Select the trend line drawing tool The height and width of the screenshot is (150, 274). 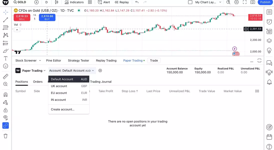click(6, 20)
